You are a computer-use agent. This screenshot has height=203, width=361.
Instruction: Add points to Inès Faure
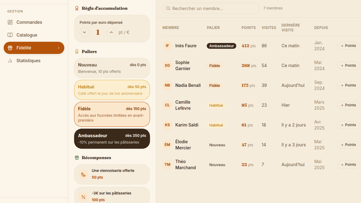(x=348, y=46)
